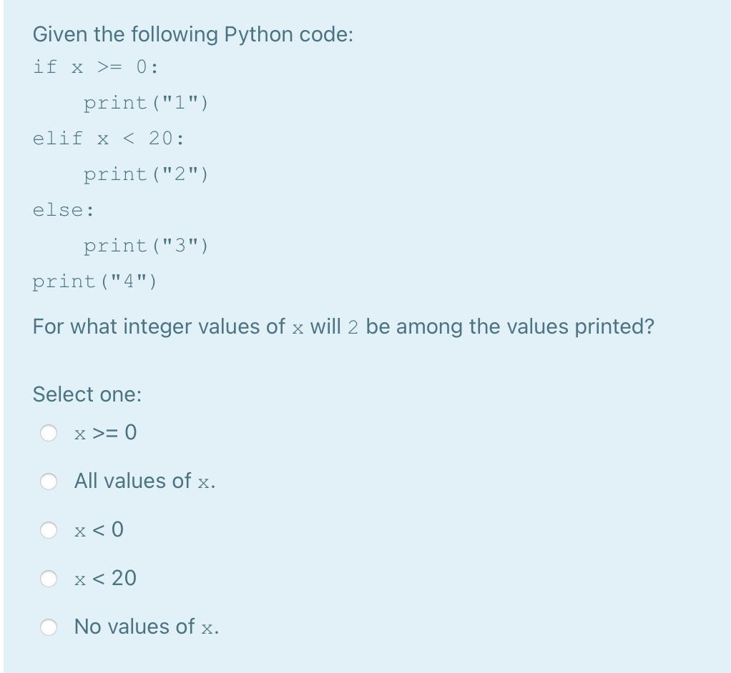
Task: Click the print("1") code line
Action: point(146,103)
